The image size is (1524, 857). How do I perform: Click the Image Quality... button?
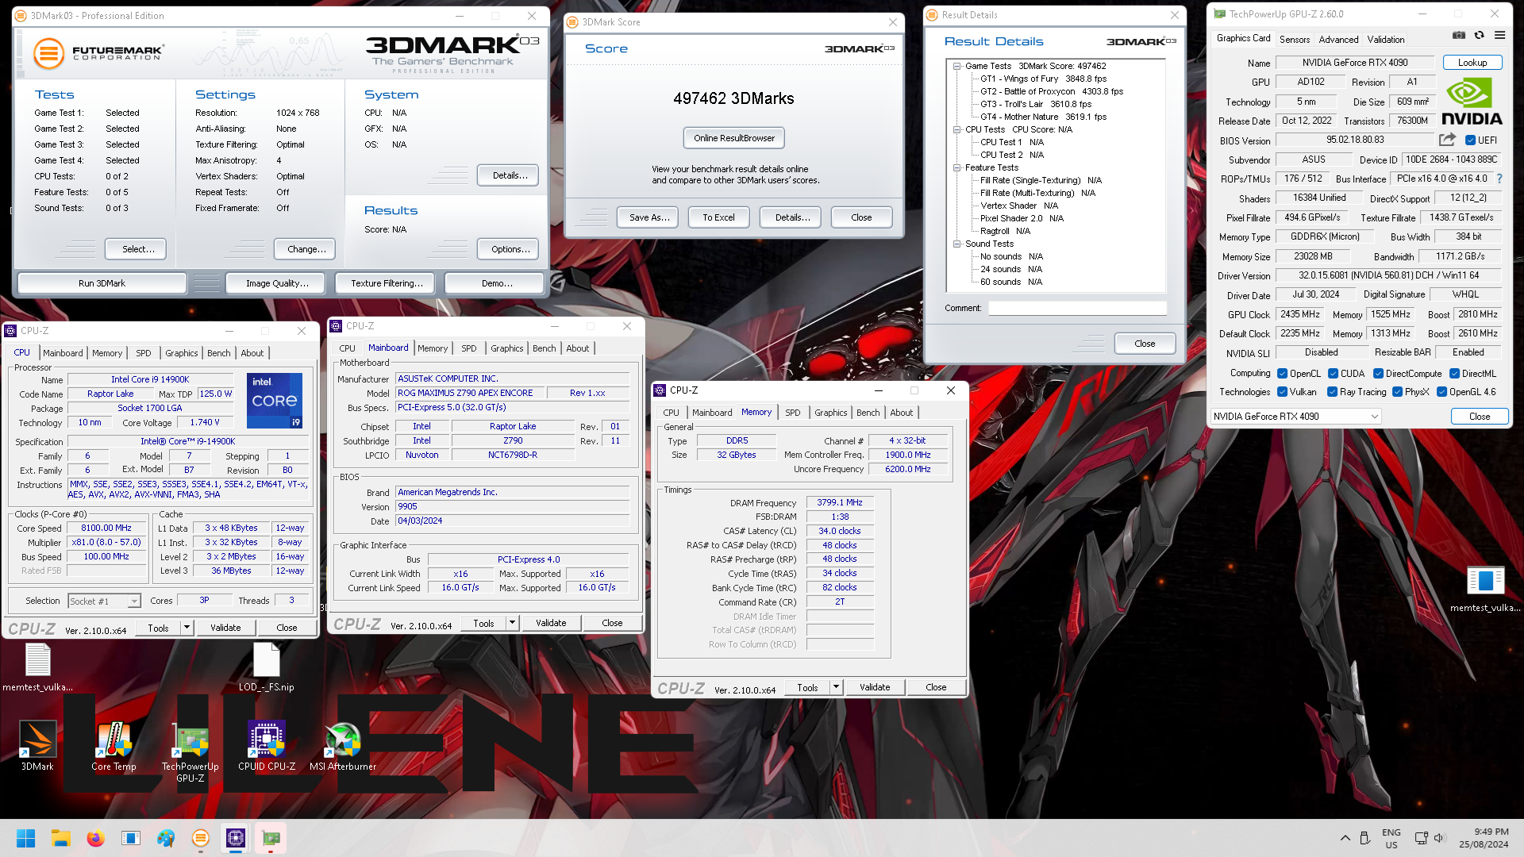pyautogui.click(x=277, y=283)
